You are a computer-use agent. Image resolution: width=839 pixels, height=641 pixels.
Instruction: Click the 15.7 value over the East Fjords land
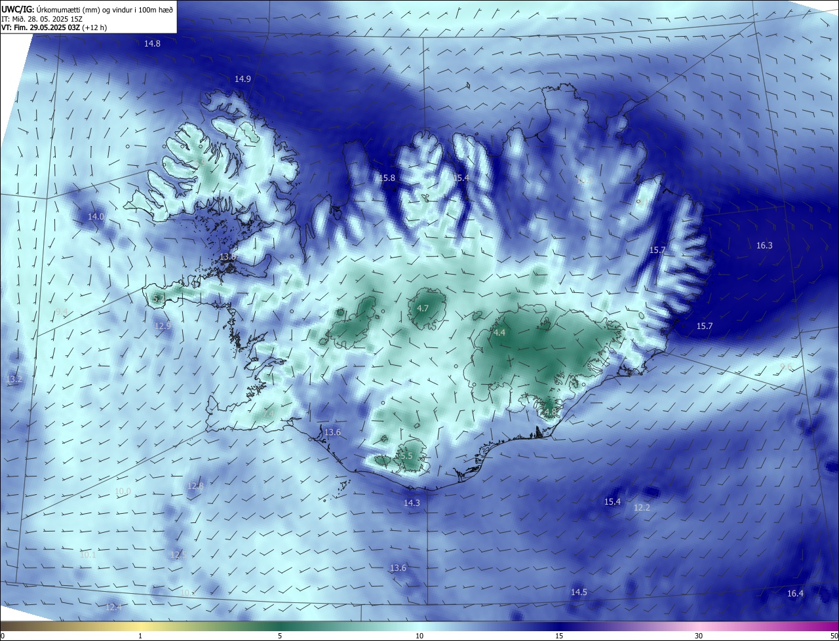(657, 250)
